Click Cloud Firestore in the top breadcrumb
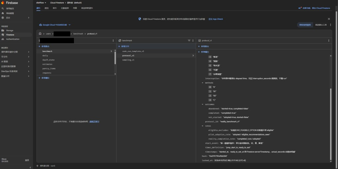This screenshot has width=338, height=169. click(57, 3)
